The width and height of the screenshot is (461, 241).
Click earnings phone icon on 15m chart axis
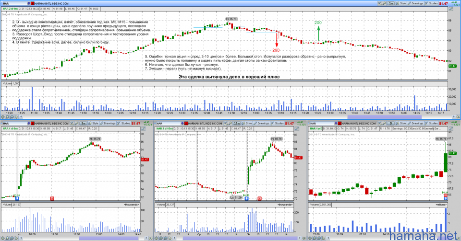pyautogui.click(x=259, y=198)
